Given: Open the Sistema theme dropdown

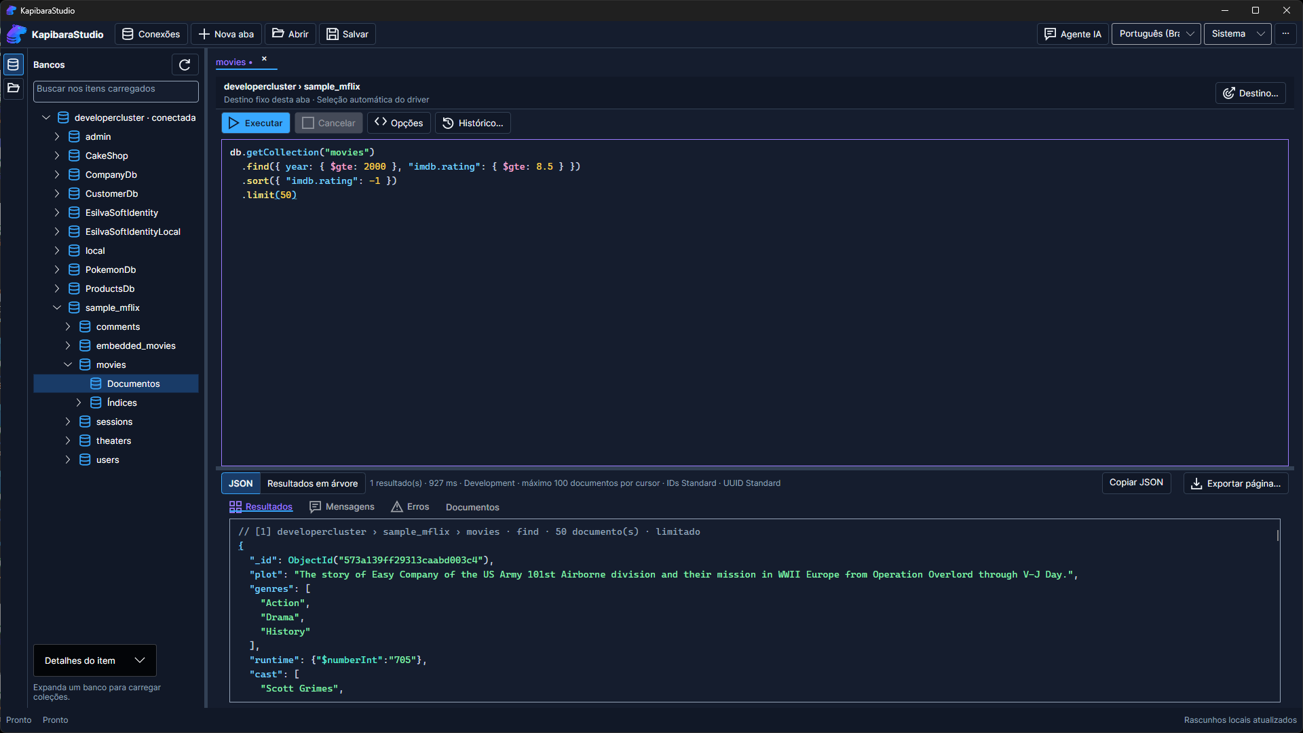Looking at the screenshot, I should coord(1237,34).
